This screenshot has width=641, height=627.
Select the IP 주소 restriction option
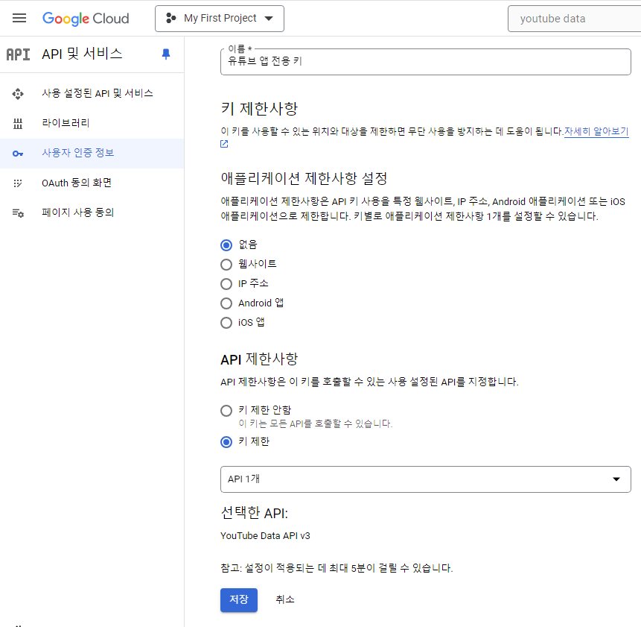[226, 284]
